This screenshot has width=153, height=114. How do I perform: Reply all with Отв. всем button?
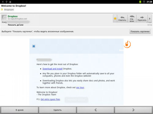point(132,19)
